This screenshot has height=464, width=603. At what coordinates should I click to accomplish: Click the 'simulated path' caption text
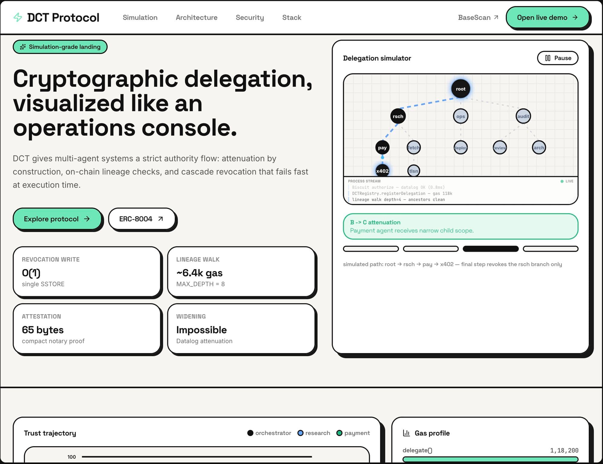click(452, 264)
